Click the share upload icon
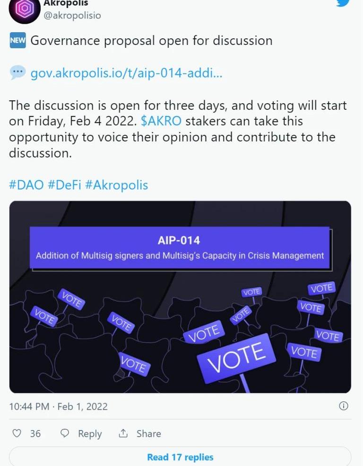 tap(123, 433)
